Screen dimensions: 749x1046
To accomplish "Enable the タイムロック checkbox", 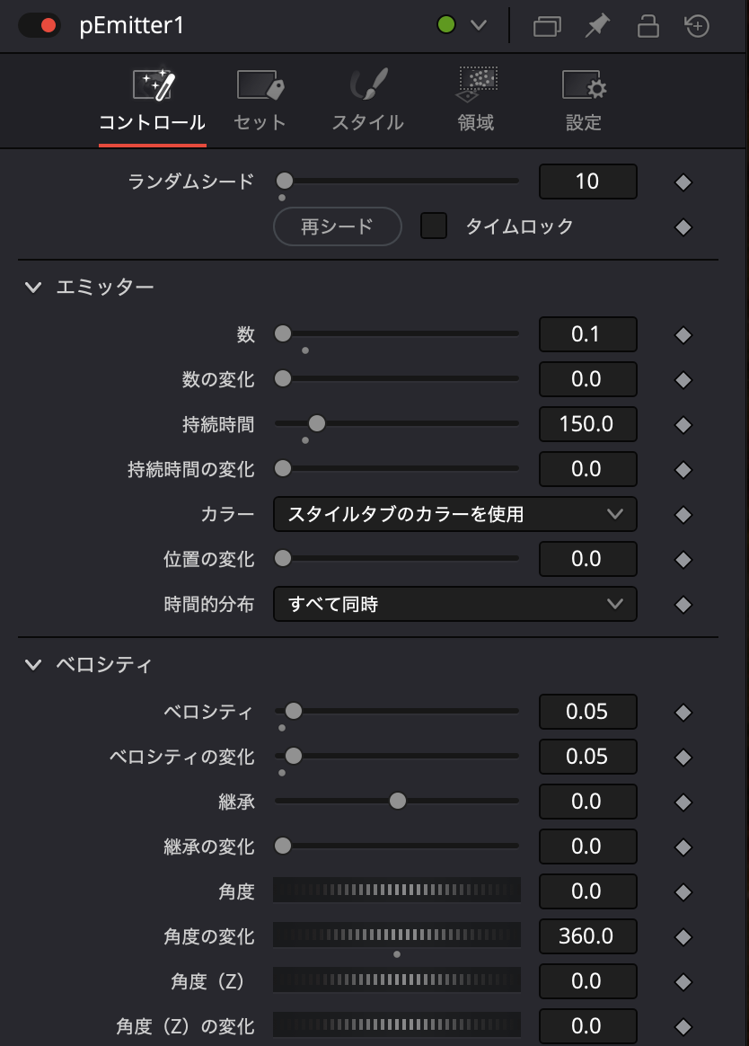I will pos(434,226).
